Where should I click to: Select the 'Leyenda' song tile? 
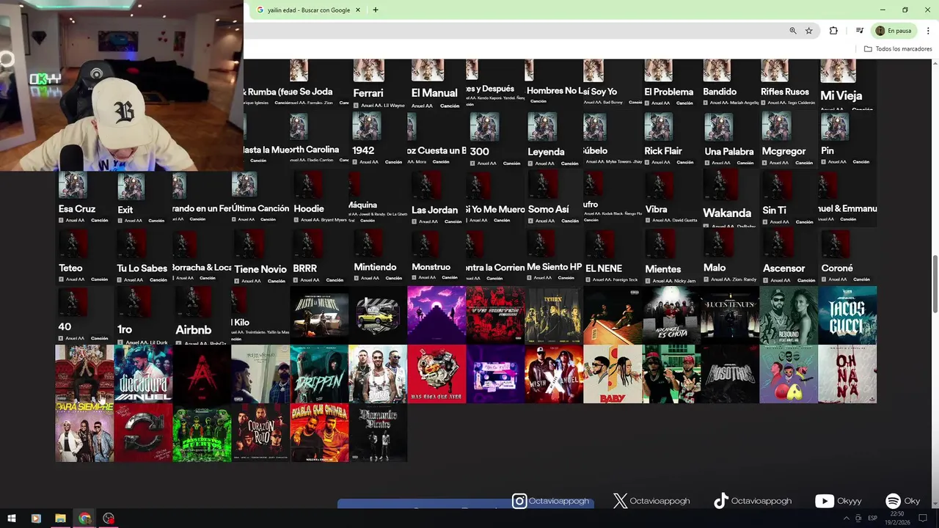(554, 139)
